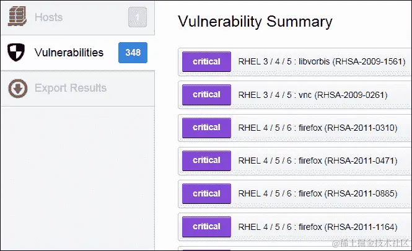Click the Export Results download icon
This screenshot has height=251, width=412.
[17, 88]
